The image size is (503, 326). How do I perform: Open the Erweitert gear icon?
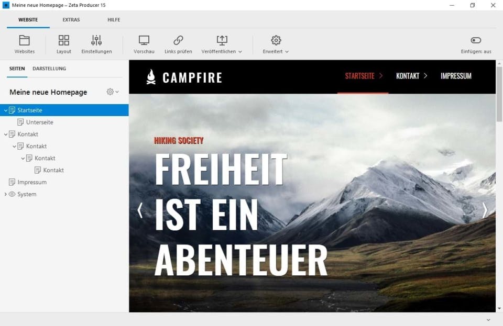(x=276, y=40)
